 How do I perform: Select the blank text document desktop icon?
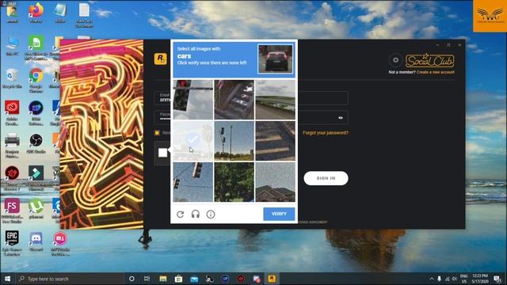coord(84,14)
